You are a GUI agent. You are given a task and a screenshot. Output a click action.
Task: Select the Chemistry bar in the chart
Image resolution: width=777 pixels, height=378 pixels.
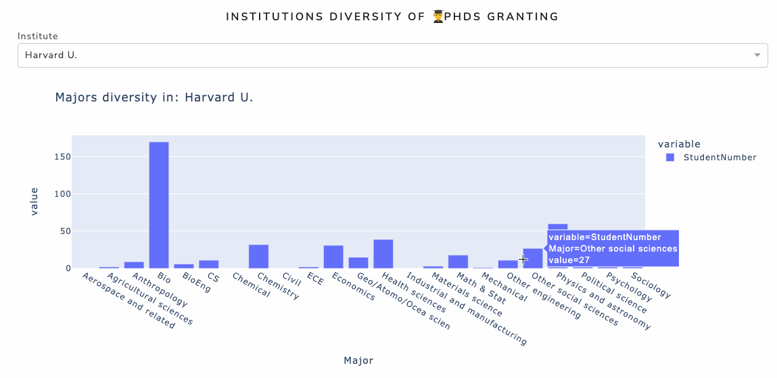click(x=258, y=256)
